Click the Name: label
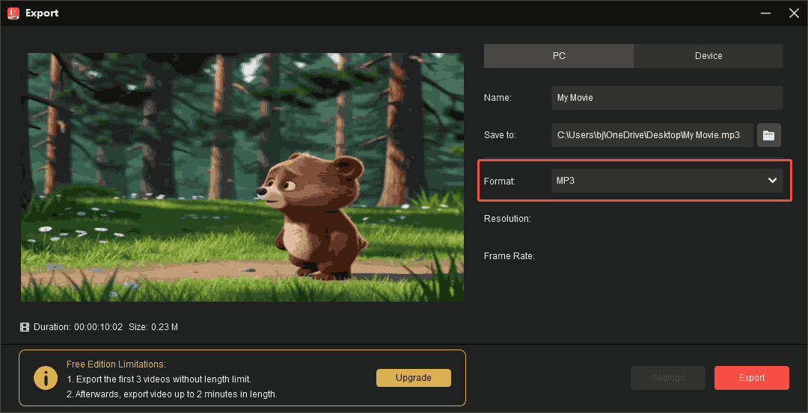The image size is (808, 413). (498, 98)
